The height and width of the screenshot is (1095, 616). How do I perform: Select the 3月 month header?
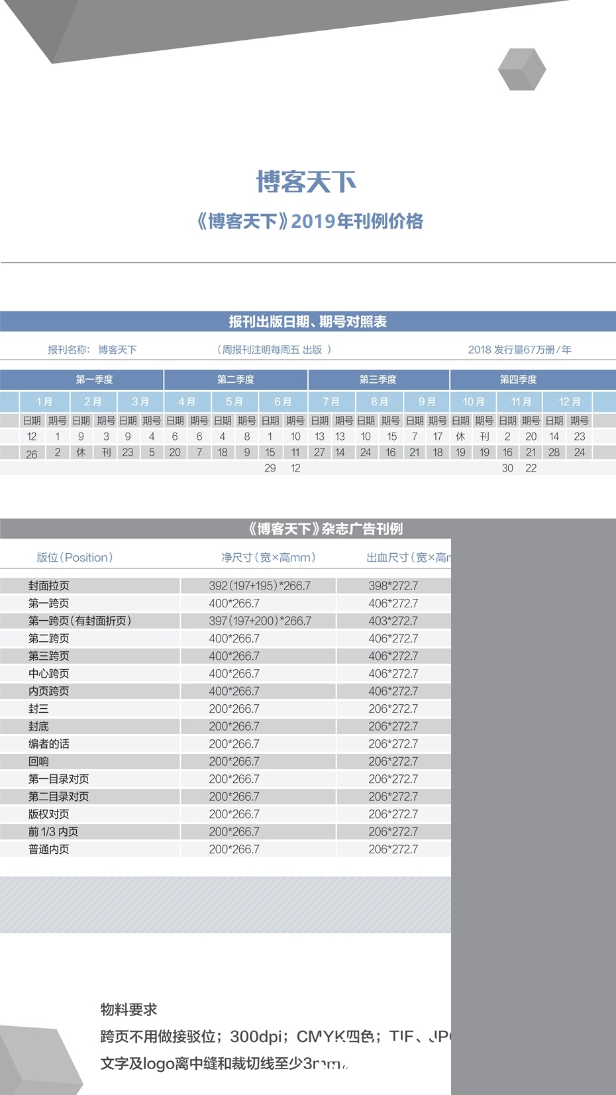point(140,401)
